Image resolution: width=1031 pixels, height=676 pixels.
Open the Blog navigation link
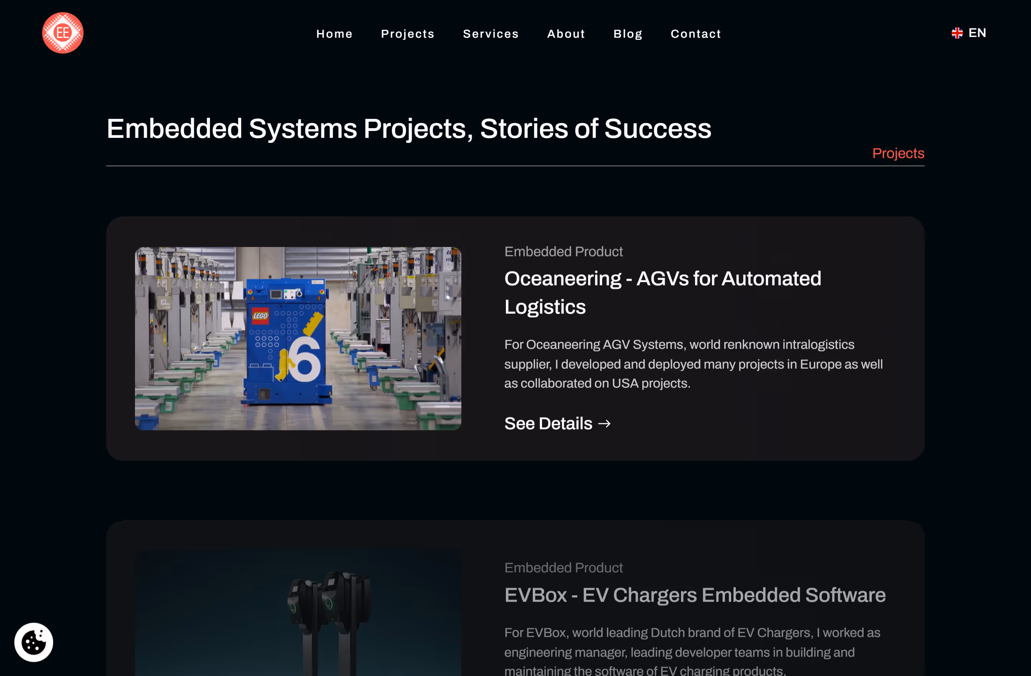click(628, 34)
